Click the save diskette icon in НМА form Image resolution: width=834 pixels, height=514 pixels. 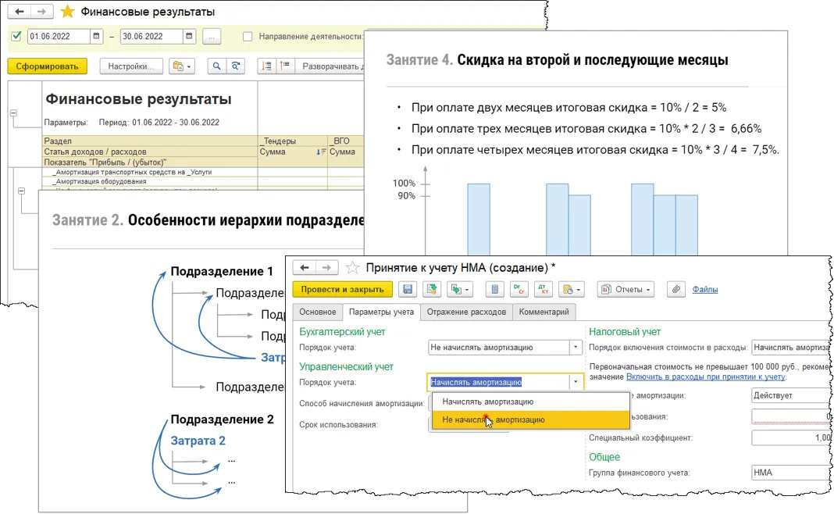click(408, 289)
